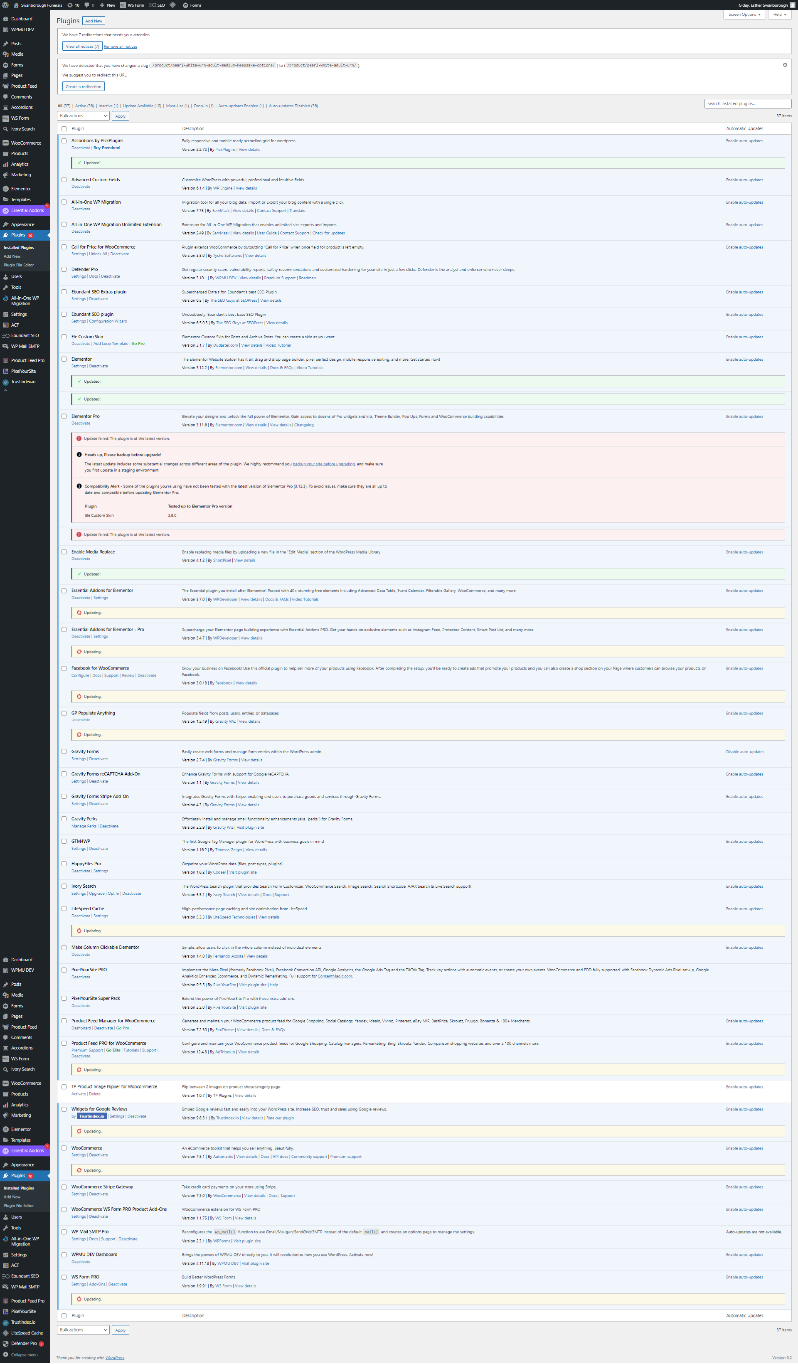Click the Add New plugin button
798x1364 pixels.
tap(94, 21)
